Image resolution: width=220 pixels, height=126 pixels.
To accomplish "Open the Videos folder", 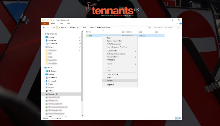I will 51,91.
